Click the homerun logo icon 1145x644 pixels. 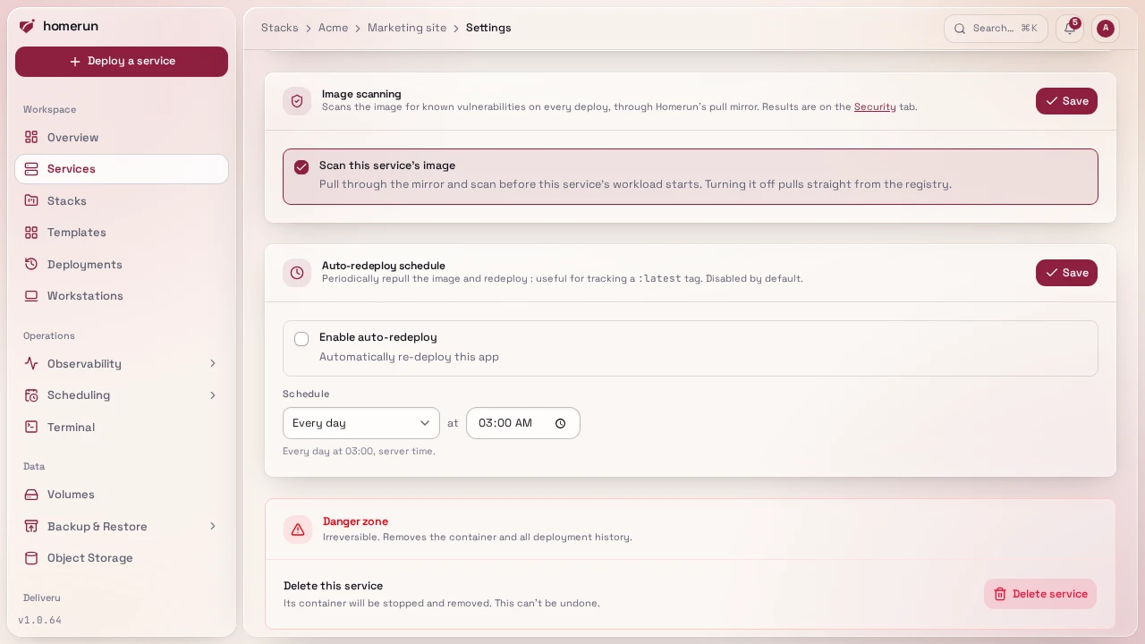pos(27,26)
